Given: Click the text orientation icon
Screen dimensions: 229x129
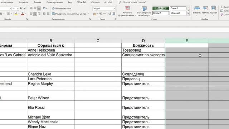Looking at the screenshot, I should 44,9.
